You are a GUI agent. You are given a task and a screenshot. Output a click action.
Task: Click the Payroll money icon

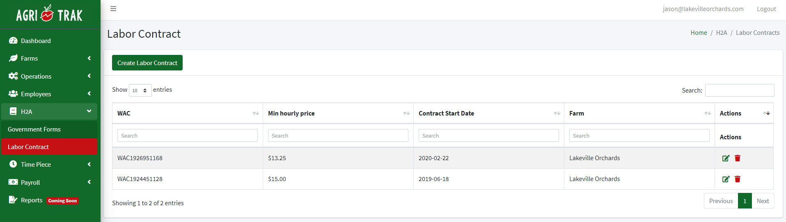[x=13, y=182]
